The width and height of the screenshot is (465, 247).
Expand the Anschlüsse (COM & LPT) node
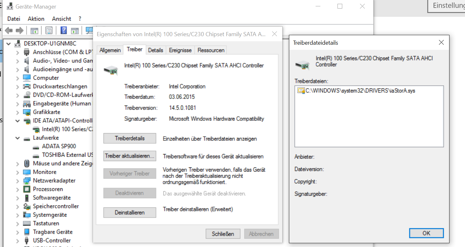(18, 52)
